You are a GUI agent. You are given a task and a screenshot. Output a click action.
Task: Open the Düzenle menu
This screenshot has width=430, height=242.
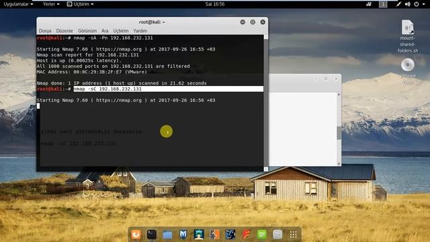(64, 31)
